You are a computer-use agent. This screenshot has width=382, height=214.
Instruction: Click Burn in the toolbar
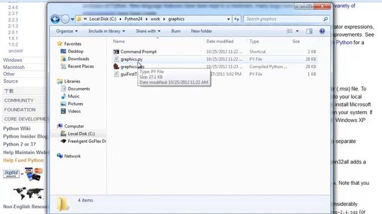point(176,31)
